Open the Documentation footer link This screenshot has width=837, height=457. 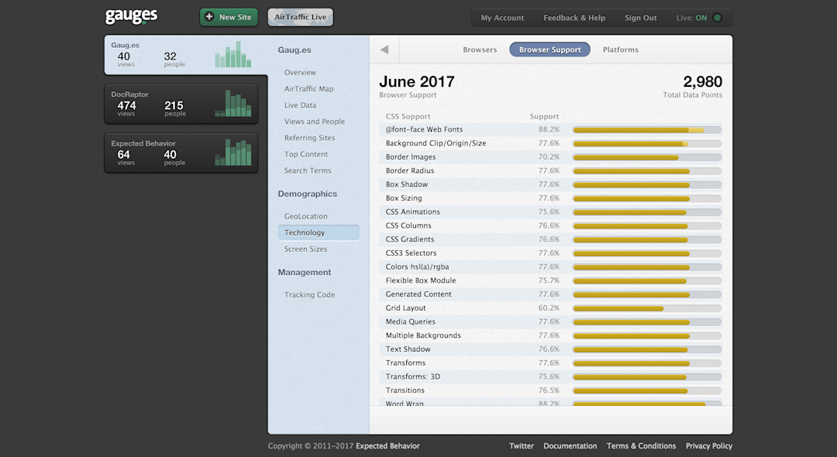(x=570, y=446)
